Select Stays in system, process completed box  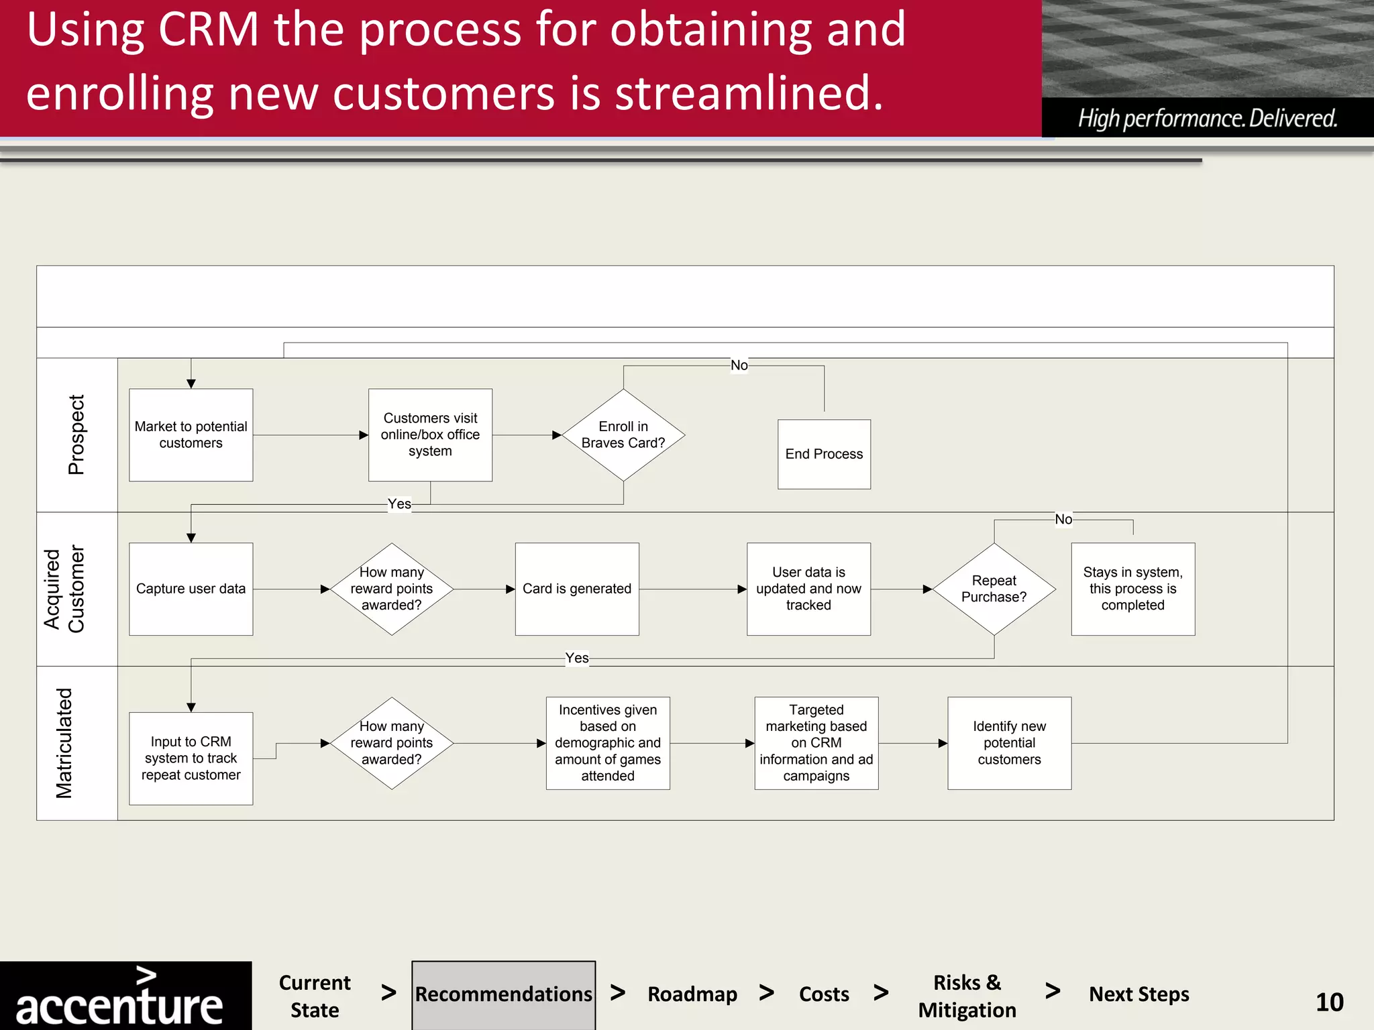click(x=1133, y=589)
